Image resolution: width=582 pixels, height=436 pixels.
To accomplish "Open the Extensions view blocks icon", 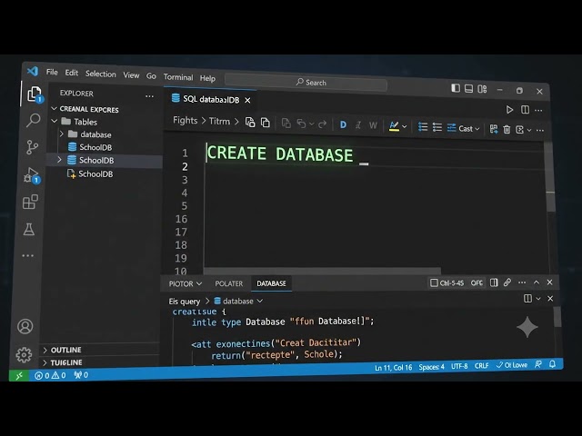I will point(30,202).
